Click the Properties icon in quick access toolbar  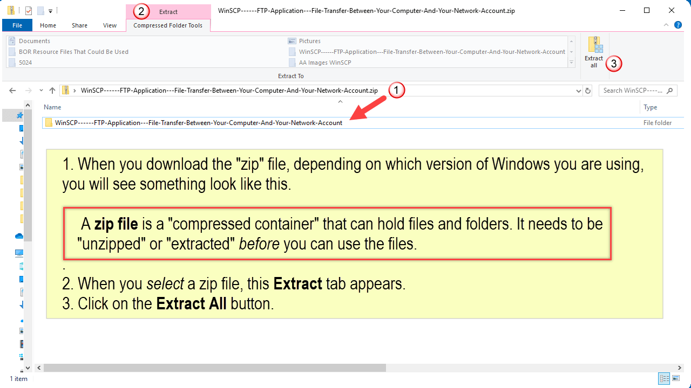29,10
